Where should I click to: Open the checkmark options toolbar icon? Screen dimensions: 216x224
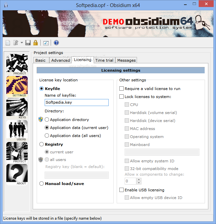point(46,43)
